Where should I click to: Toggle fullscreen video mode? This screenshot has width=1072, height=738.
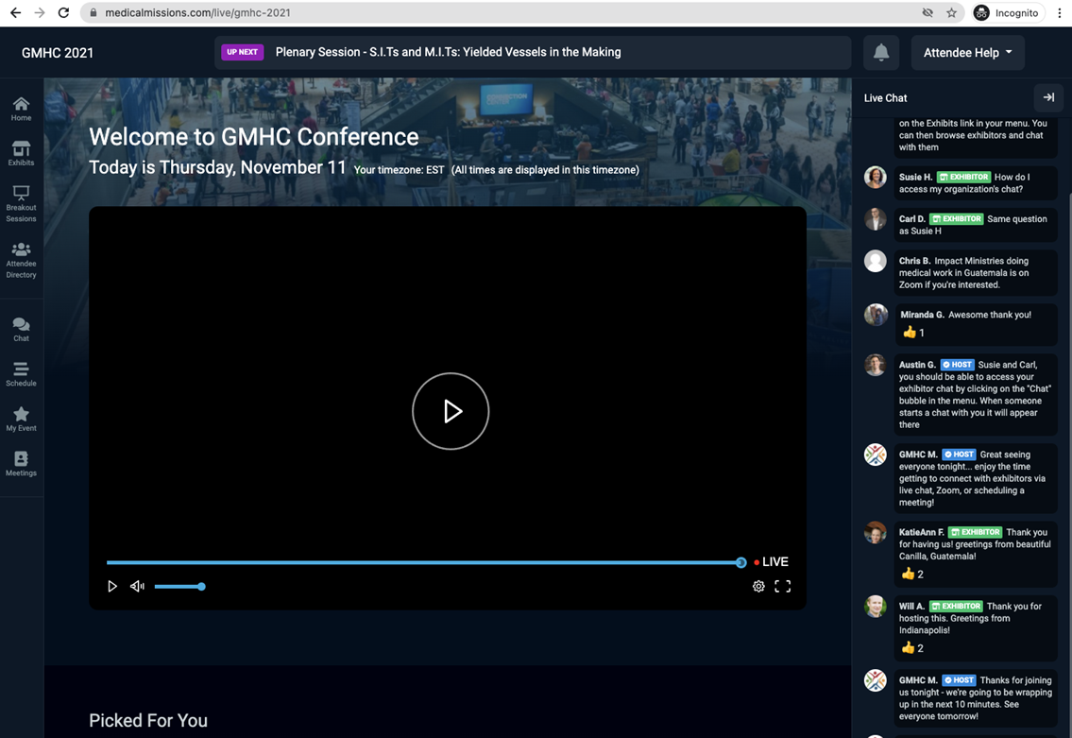[782, 587]
